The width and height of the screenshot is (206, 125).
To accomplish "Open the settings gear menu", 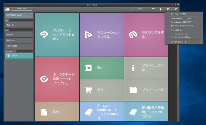I will (168, 9).
